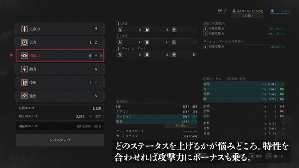299x168 pixels.
Task: Click the 技術 scaling icon in weapon II row
Action: tap(147, 42)
